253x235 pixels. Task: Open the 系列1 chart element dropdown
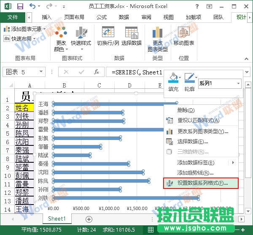pyautogui.click(x=239, y=83)
